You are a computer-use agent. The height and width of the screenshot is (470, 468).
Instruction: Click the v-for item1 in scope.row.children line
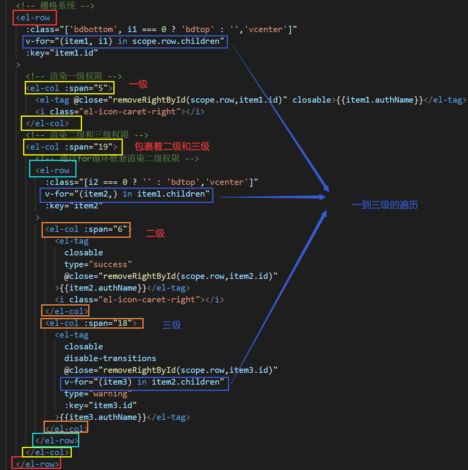coord(125,41)
